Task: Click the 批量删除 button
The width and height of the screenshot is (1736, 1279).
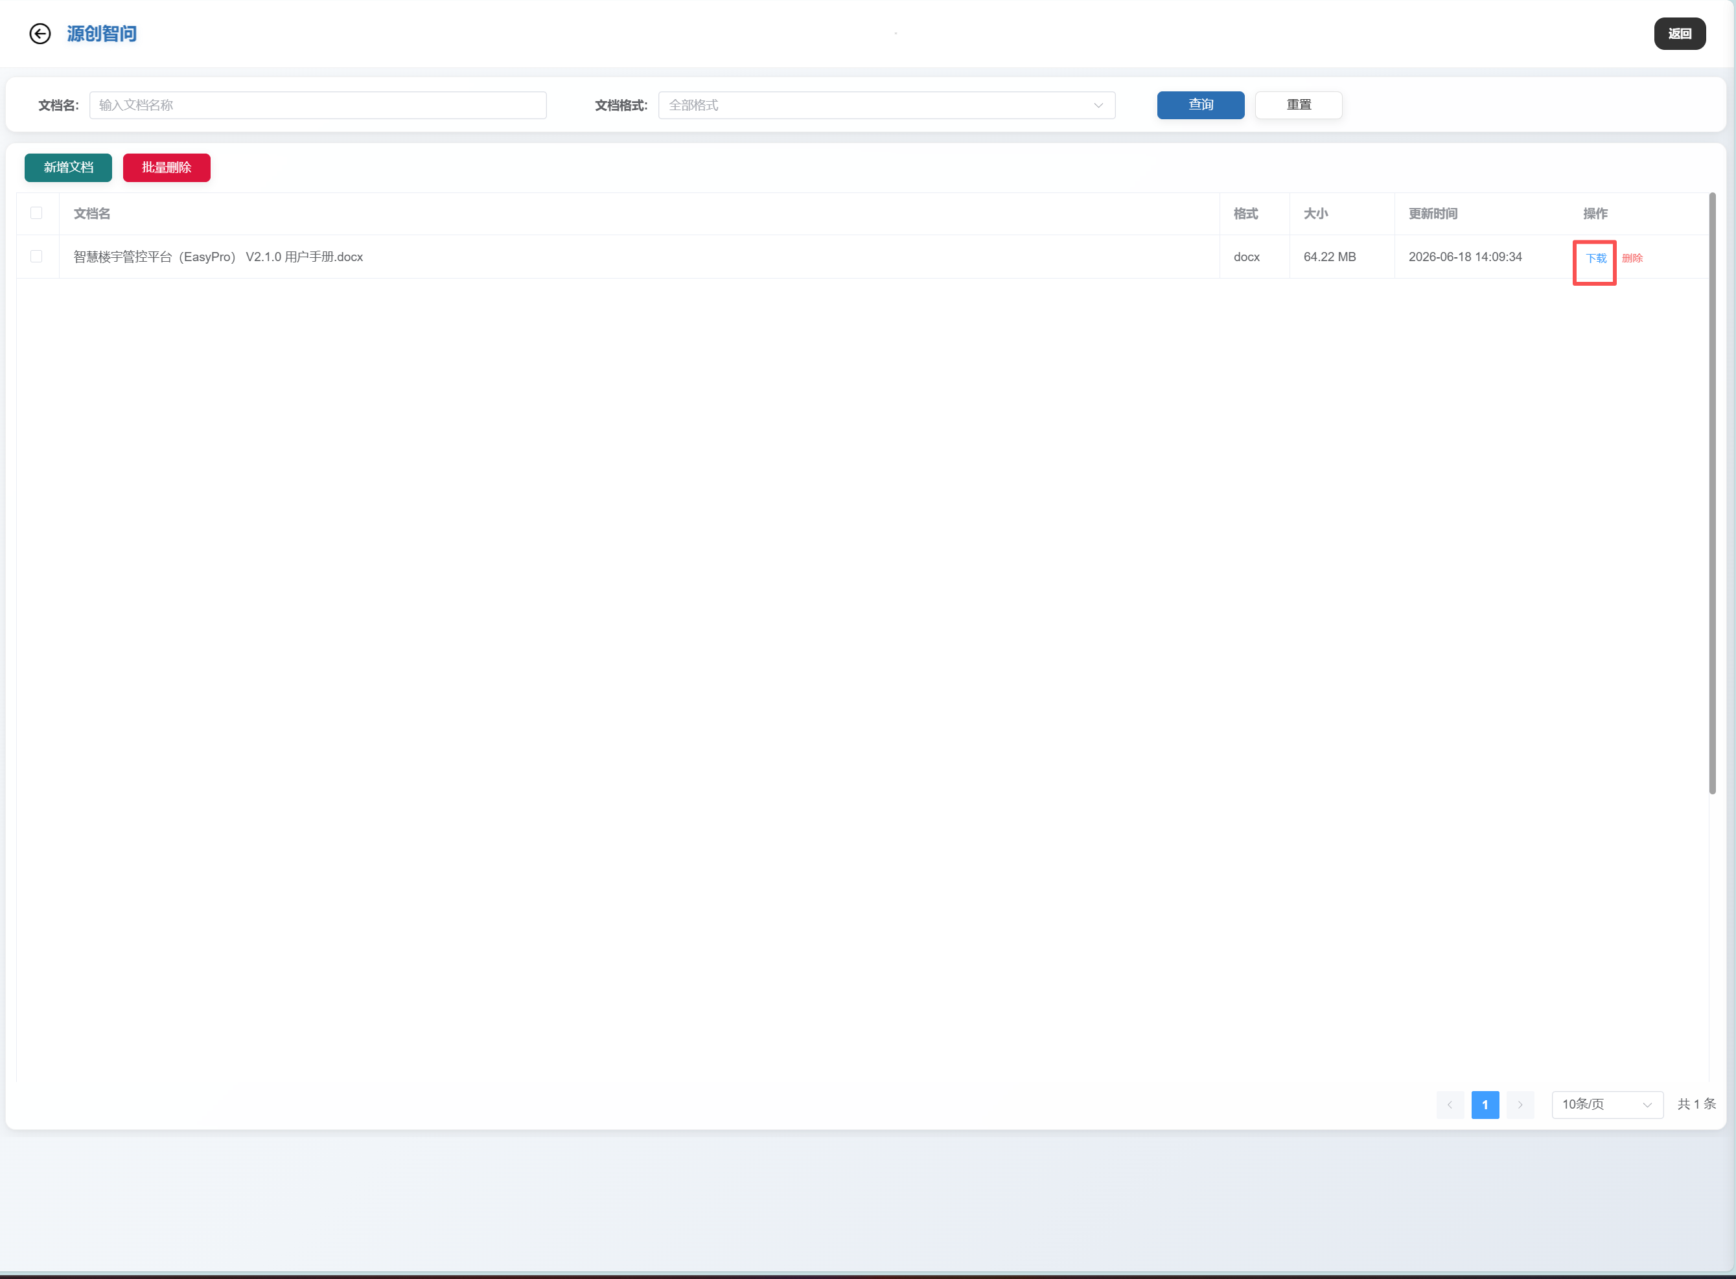Action: click(x=167, y=168)
